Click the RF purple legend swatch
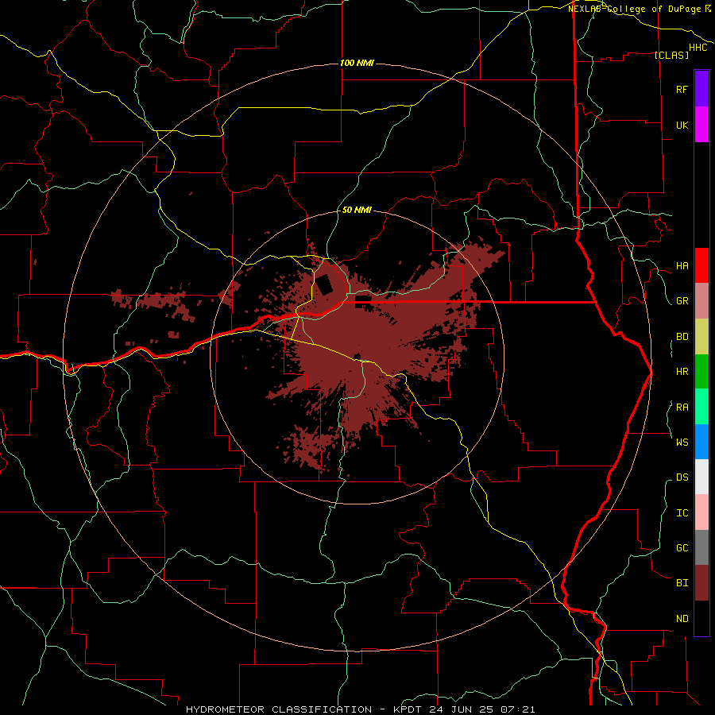 701,89
